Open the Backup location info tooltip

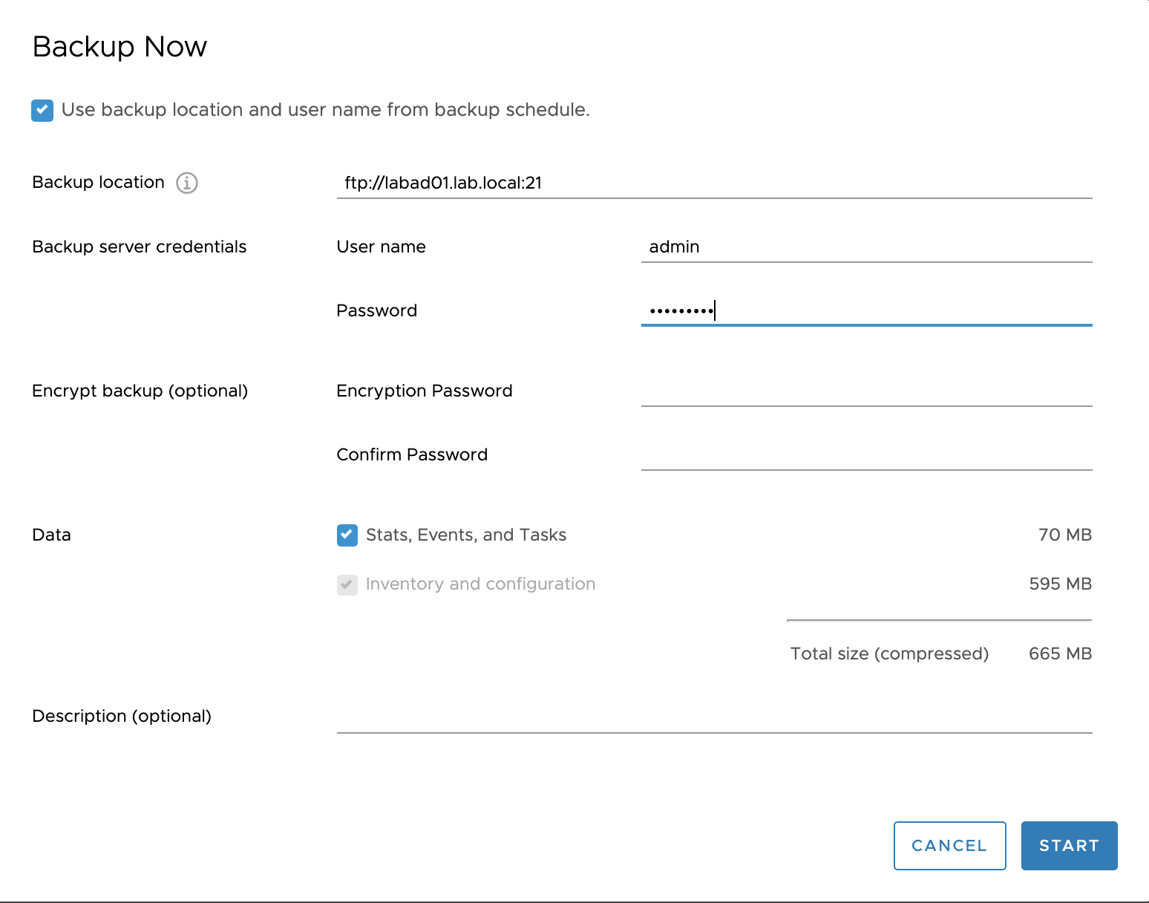pyautogui.click(x=188, y=183)
